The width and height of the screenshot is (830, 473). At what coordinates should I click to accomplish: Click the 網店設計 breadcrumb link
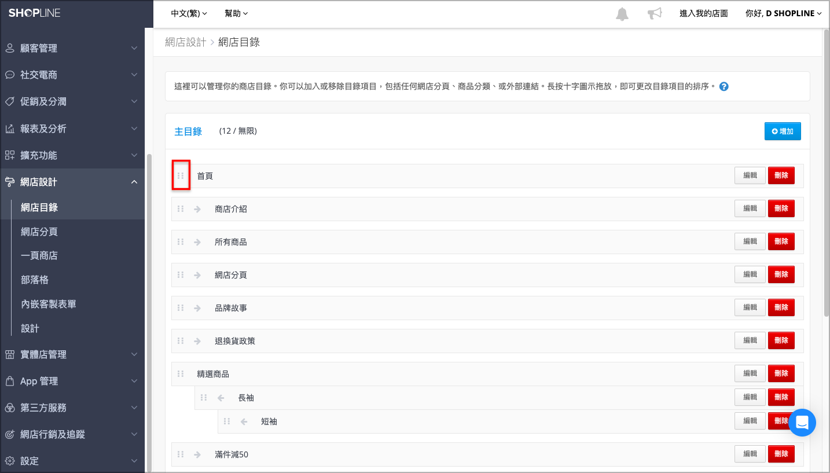(x=185, y=42)
